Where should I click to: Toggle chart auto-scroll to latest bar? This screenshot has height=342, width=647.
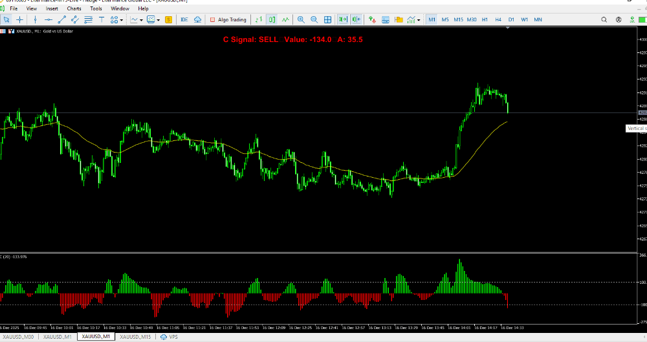(343, 20)
